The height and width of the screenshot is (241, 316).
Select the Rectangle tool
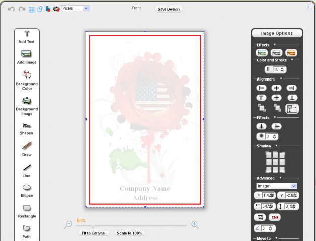(x=27, y=212)
